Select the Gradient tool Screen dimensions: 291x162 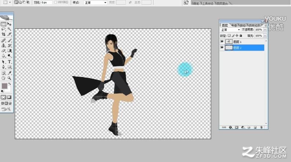point(9,51)
